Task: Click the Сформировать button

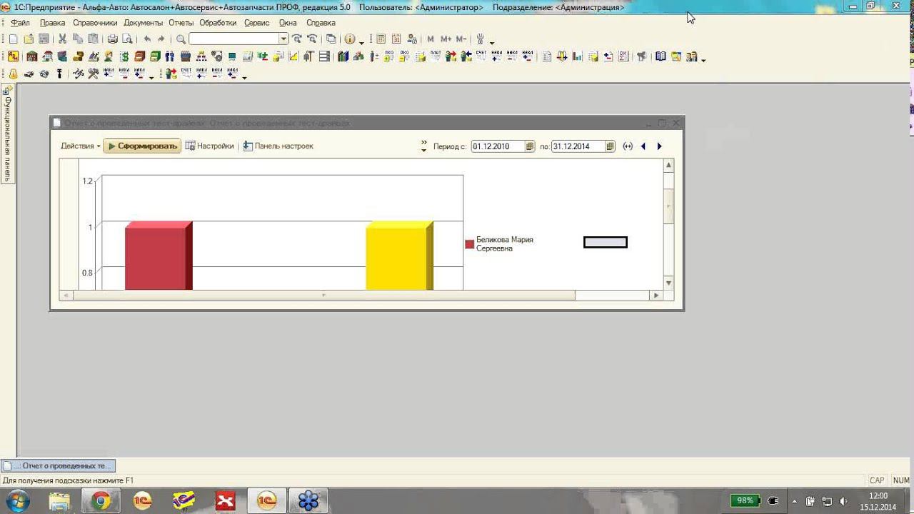Action: 142,146
